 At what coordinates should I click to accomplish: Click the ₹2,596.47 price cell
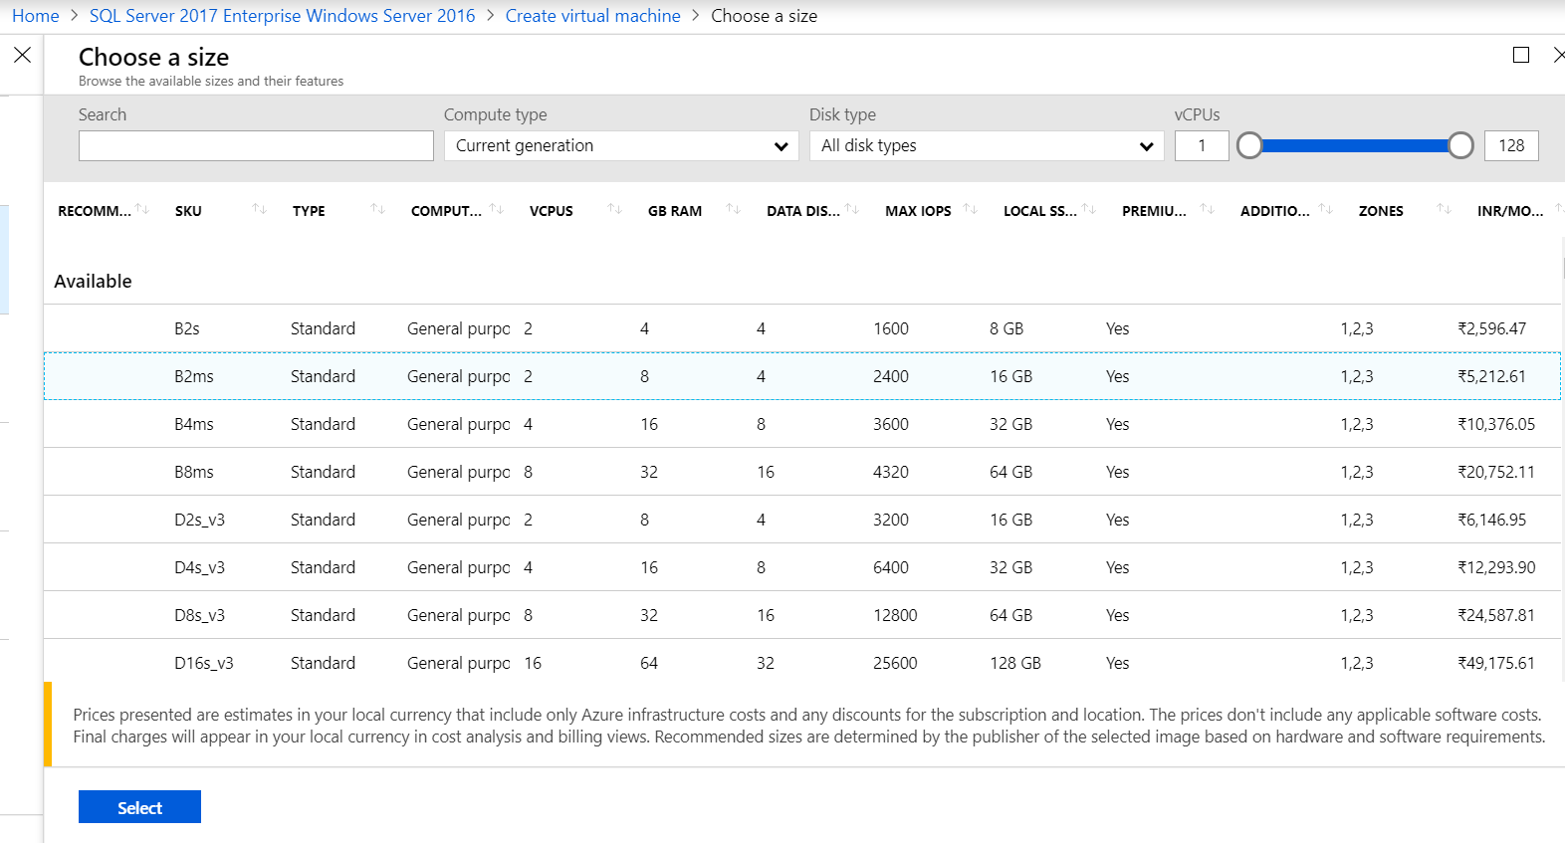[x=1492, y=328]
